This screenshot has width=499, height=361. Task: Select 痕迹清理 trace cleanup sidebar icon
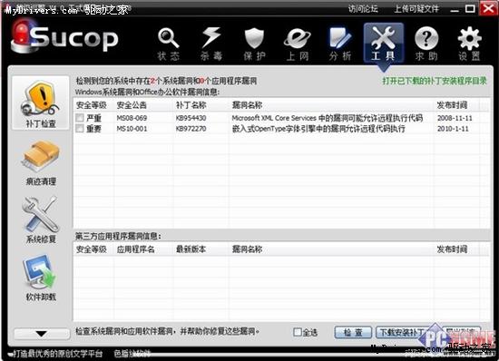(41, 163)
